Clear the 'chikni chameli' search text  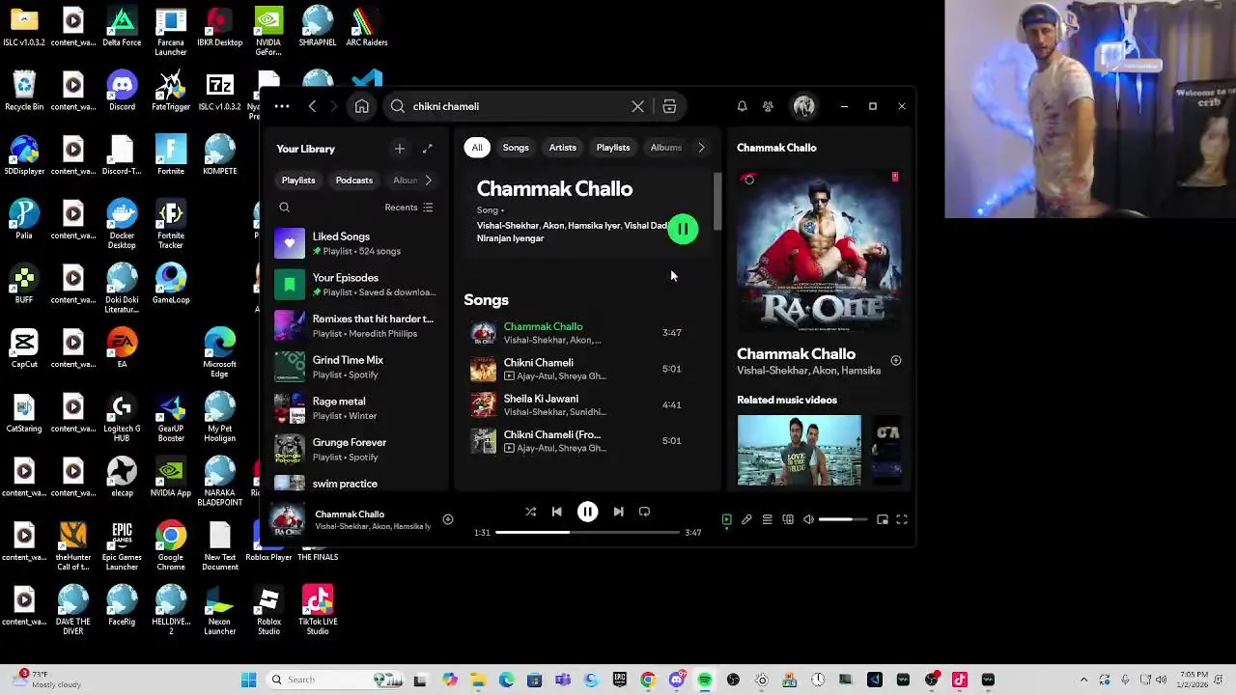(x=637, y=106)
